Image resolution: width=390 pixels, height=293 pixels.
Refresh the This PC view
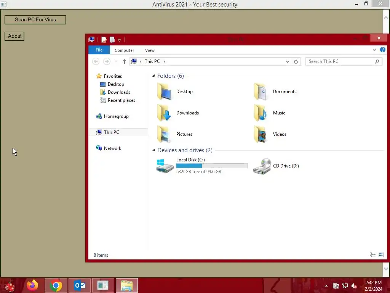tap(296, 61)
